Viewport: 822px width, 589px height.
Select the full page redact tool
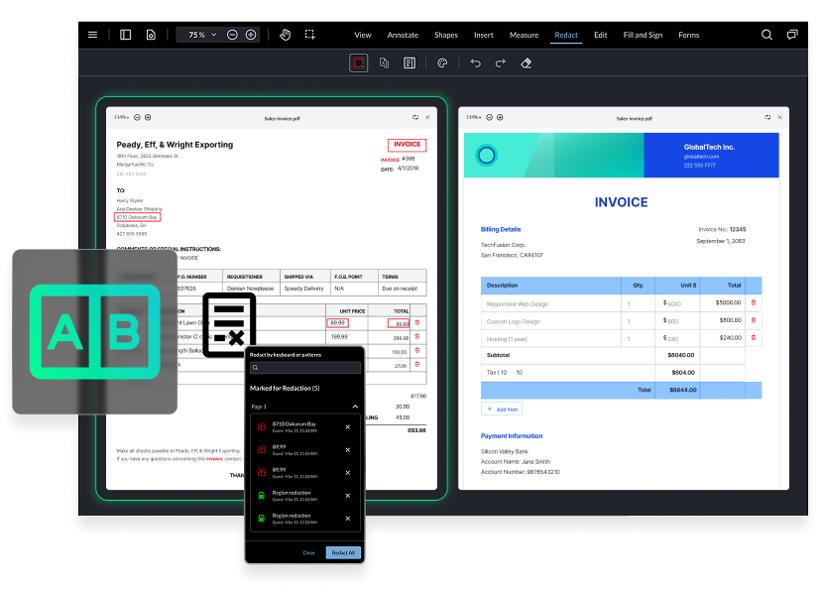410,63
